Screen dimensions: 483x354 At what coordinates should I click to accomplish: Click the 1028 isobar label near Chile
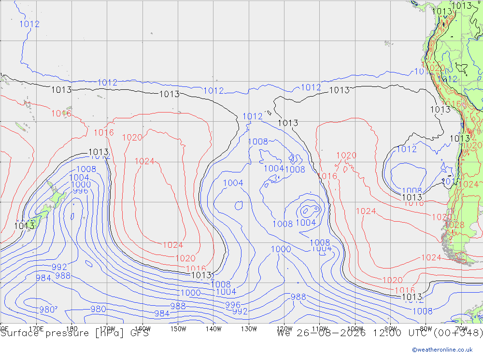pyautogui.click(x=455, y=225)
